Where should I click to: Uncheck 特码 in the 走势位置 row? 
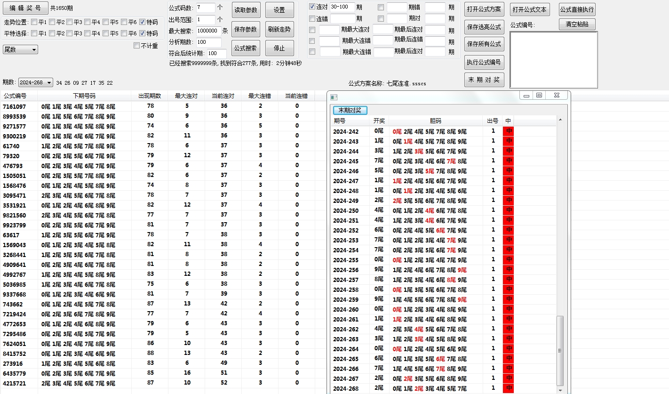tap(142, 22)
